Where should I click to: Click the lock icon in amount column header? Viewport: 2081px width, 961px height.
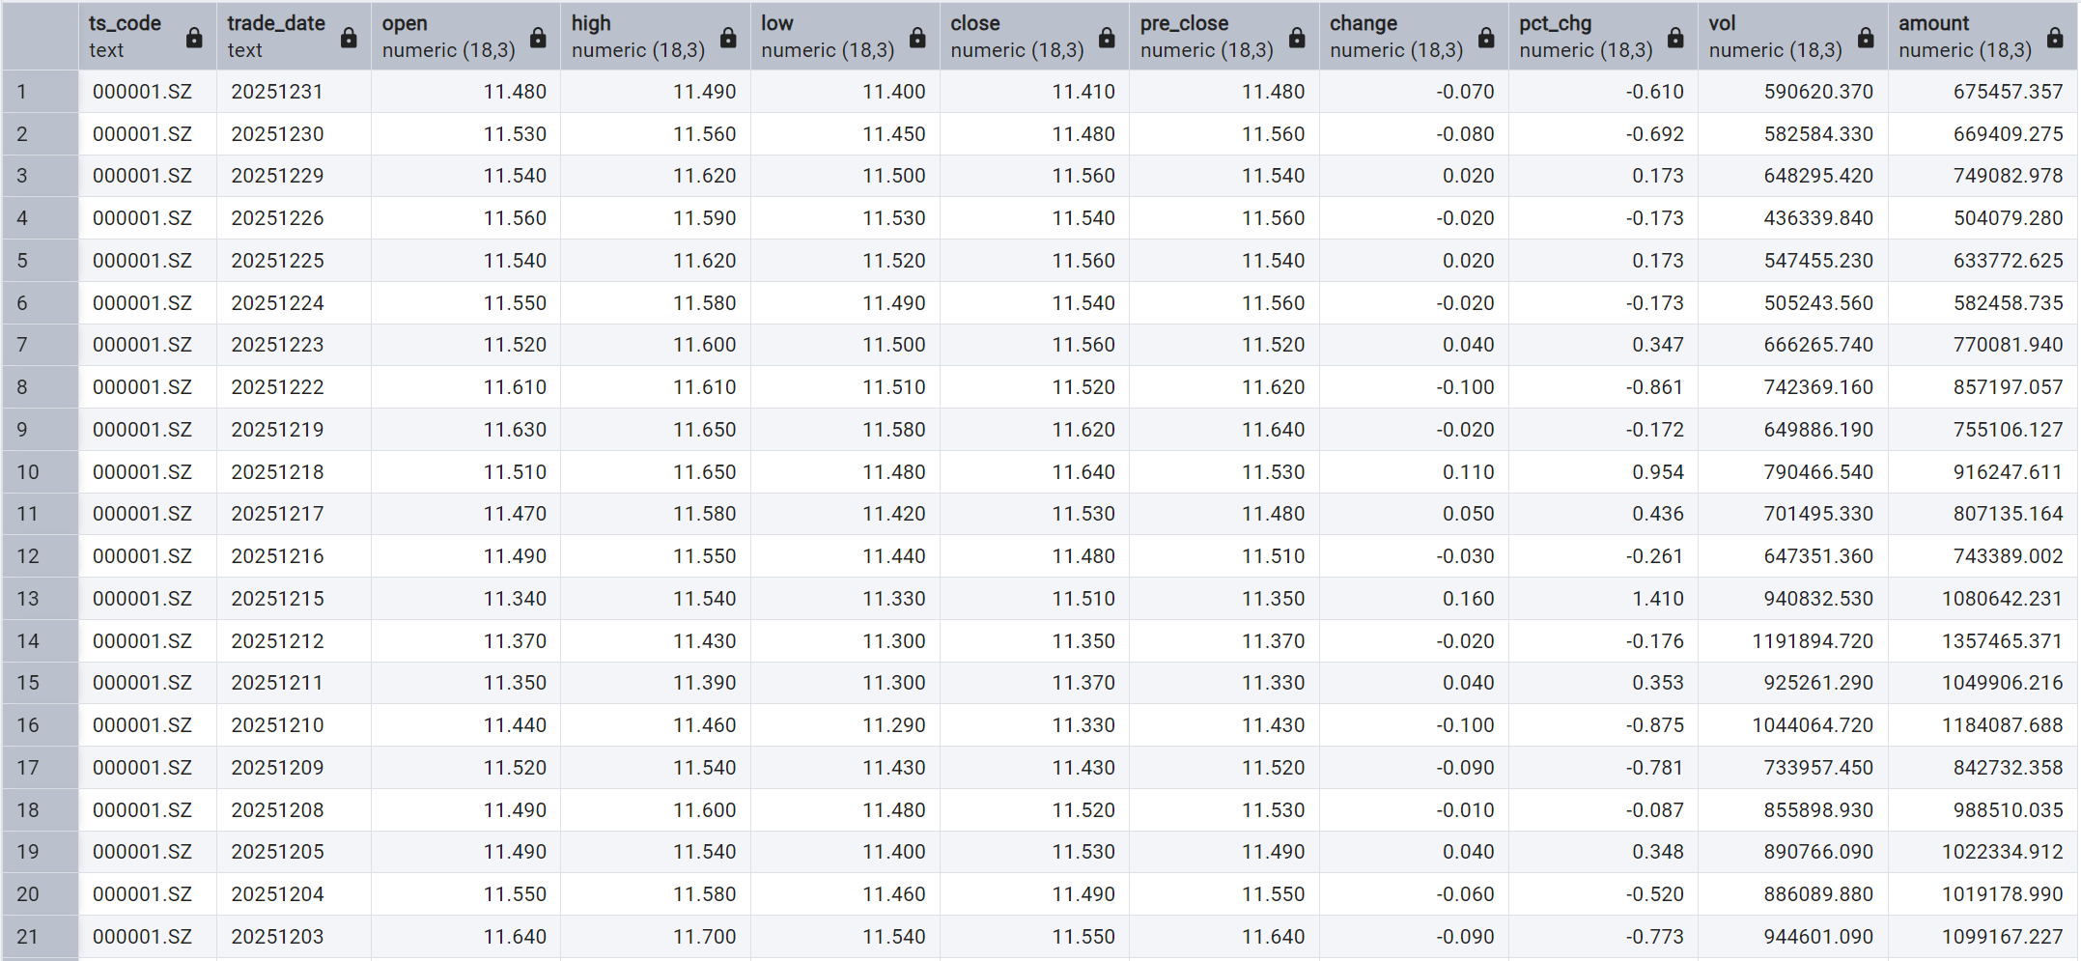coord(2055,38)
